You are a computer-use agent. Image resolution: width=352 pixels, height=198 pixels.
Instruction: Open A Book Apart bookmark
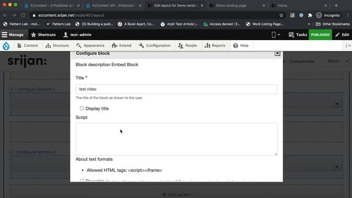pyautogui.click(x=136, y=24)
